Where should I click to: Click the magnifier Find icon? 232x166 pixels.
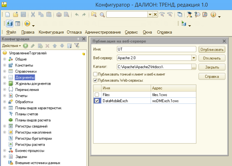pyautogui.click(x=102, y=15)
